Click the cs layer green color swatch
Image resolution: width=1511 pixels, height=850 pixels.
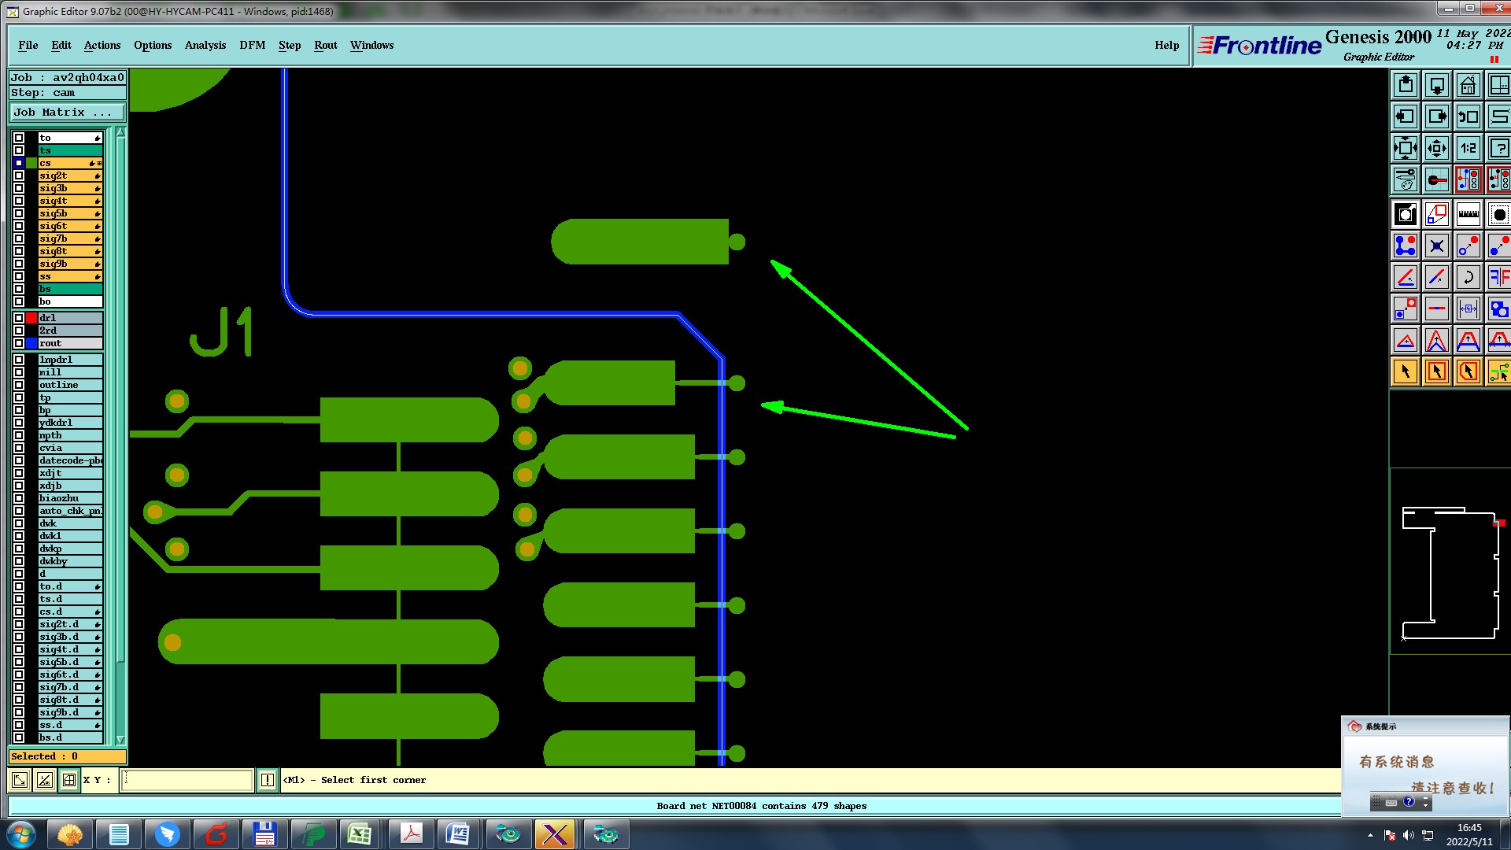[31, 163]
